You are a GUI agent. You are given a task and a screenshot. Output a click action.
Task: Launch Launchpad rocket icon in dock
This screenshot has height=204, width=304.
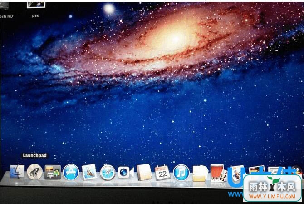[34, 172]
